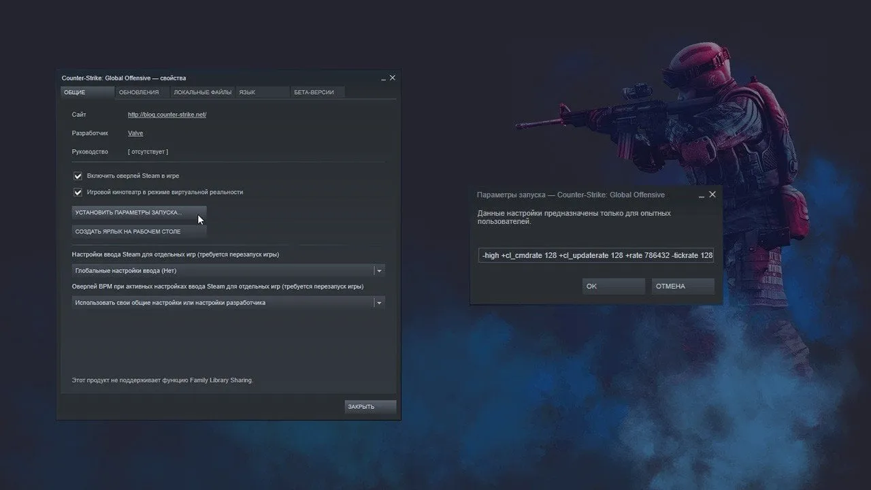Click the [ отсутствует ] guide text
871x490 pixels.
(x=148, y=152)
